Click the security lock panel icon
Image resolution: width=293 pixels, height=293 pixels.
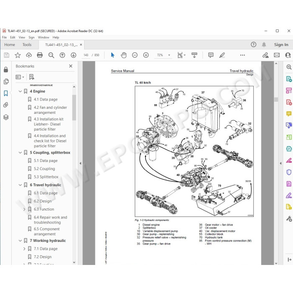click(6, 69)
